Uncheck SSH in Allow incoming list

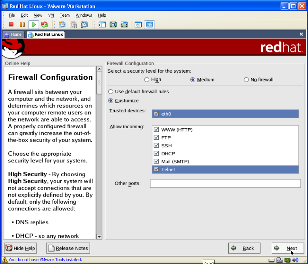[x=156, y=146]
